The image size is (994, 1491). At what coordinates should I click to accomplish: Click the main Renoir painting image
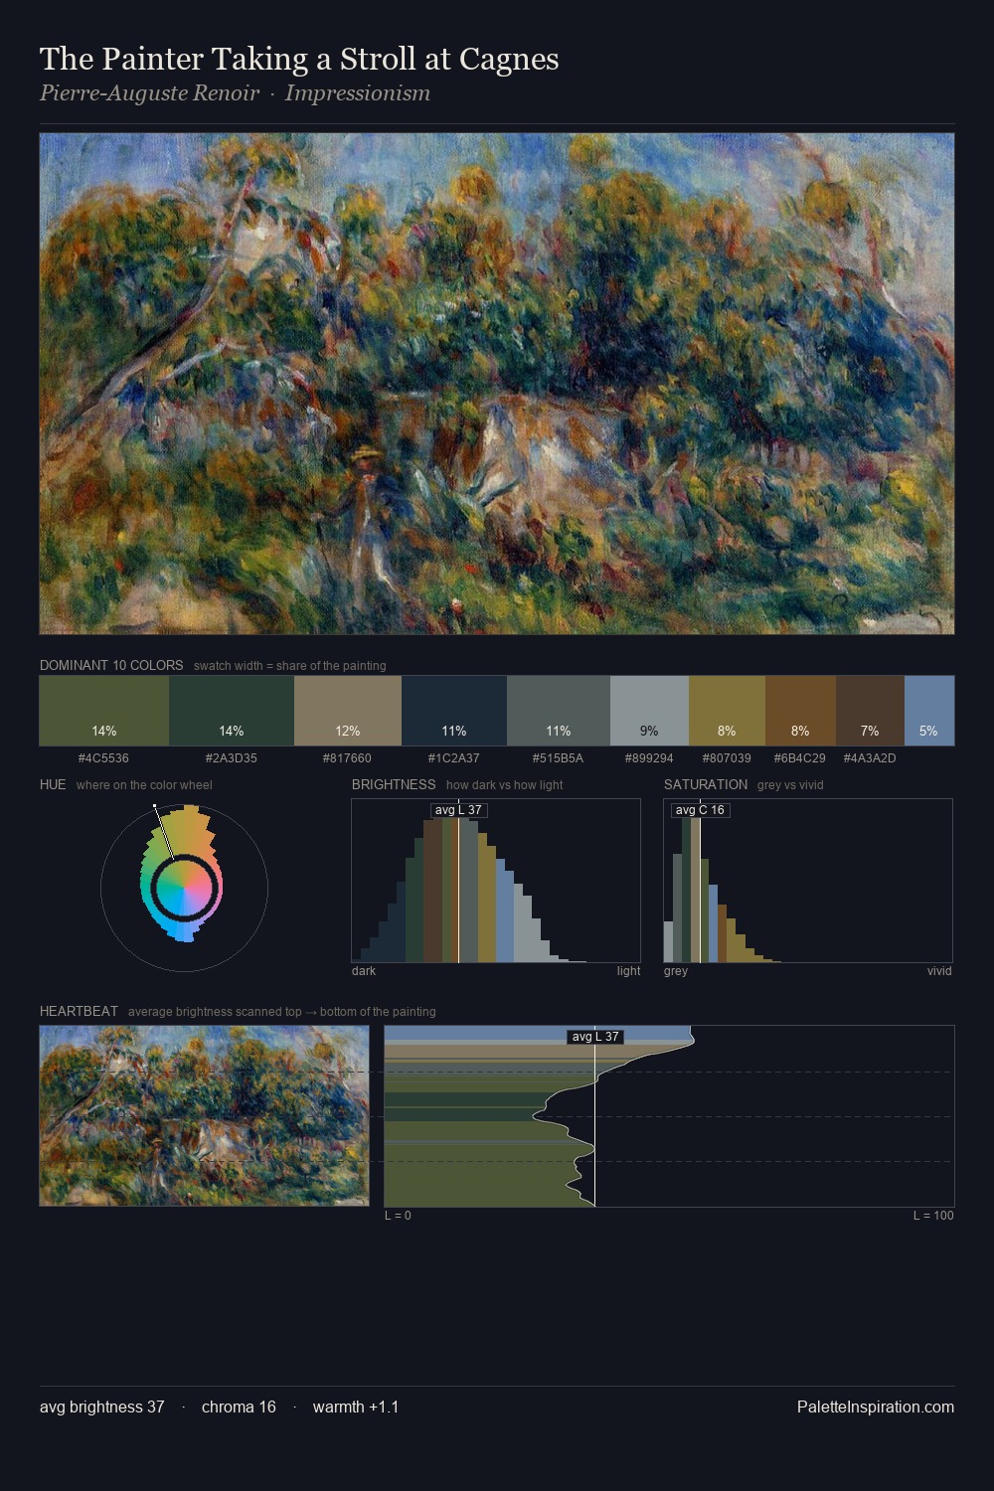coord(497,384)
